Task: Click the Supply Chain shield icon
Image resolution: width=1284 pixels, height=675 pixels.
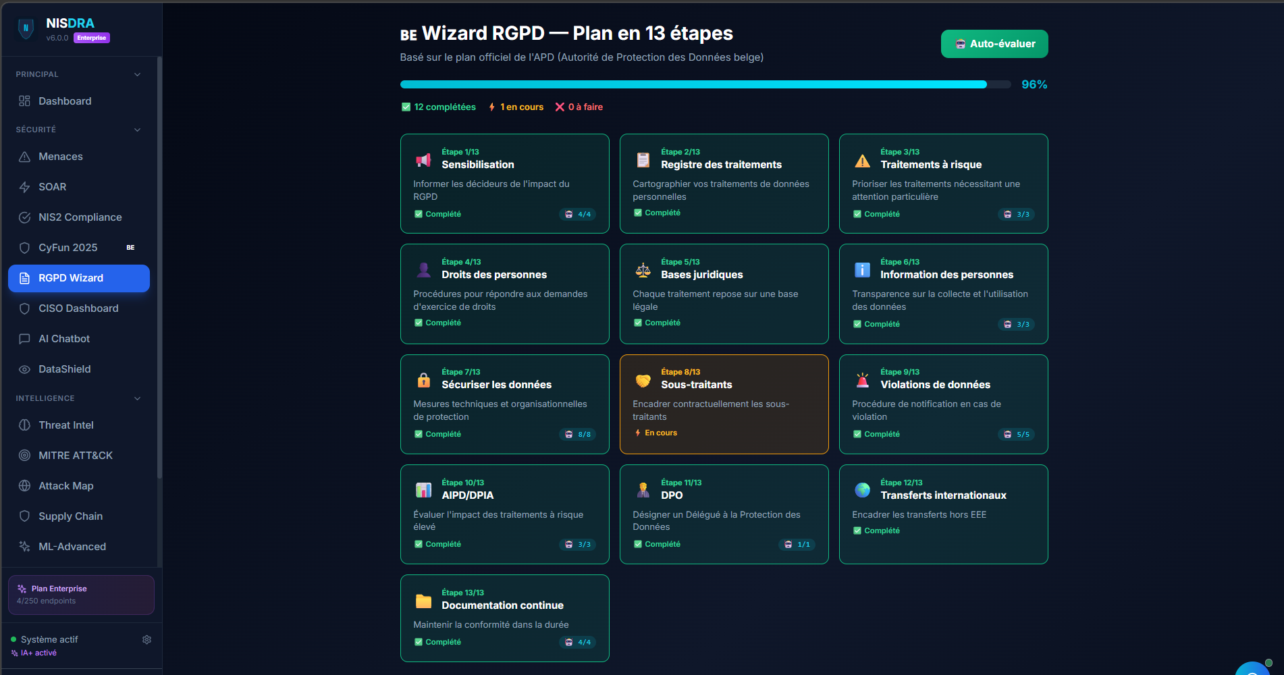Action: (x=24, y=516)
